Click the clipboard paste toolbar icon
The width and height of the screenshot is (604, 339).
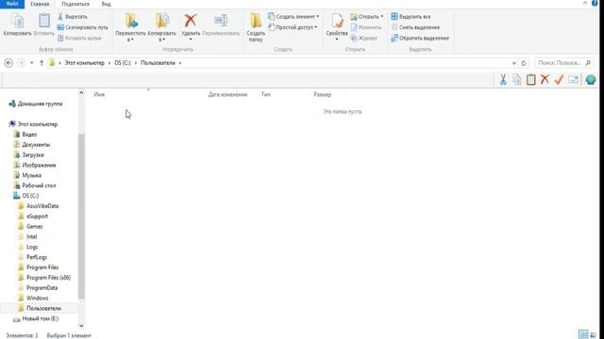click(530, 79)
